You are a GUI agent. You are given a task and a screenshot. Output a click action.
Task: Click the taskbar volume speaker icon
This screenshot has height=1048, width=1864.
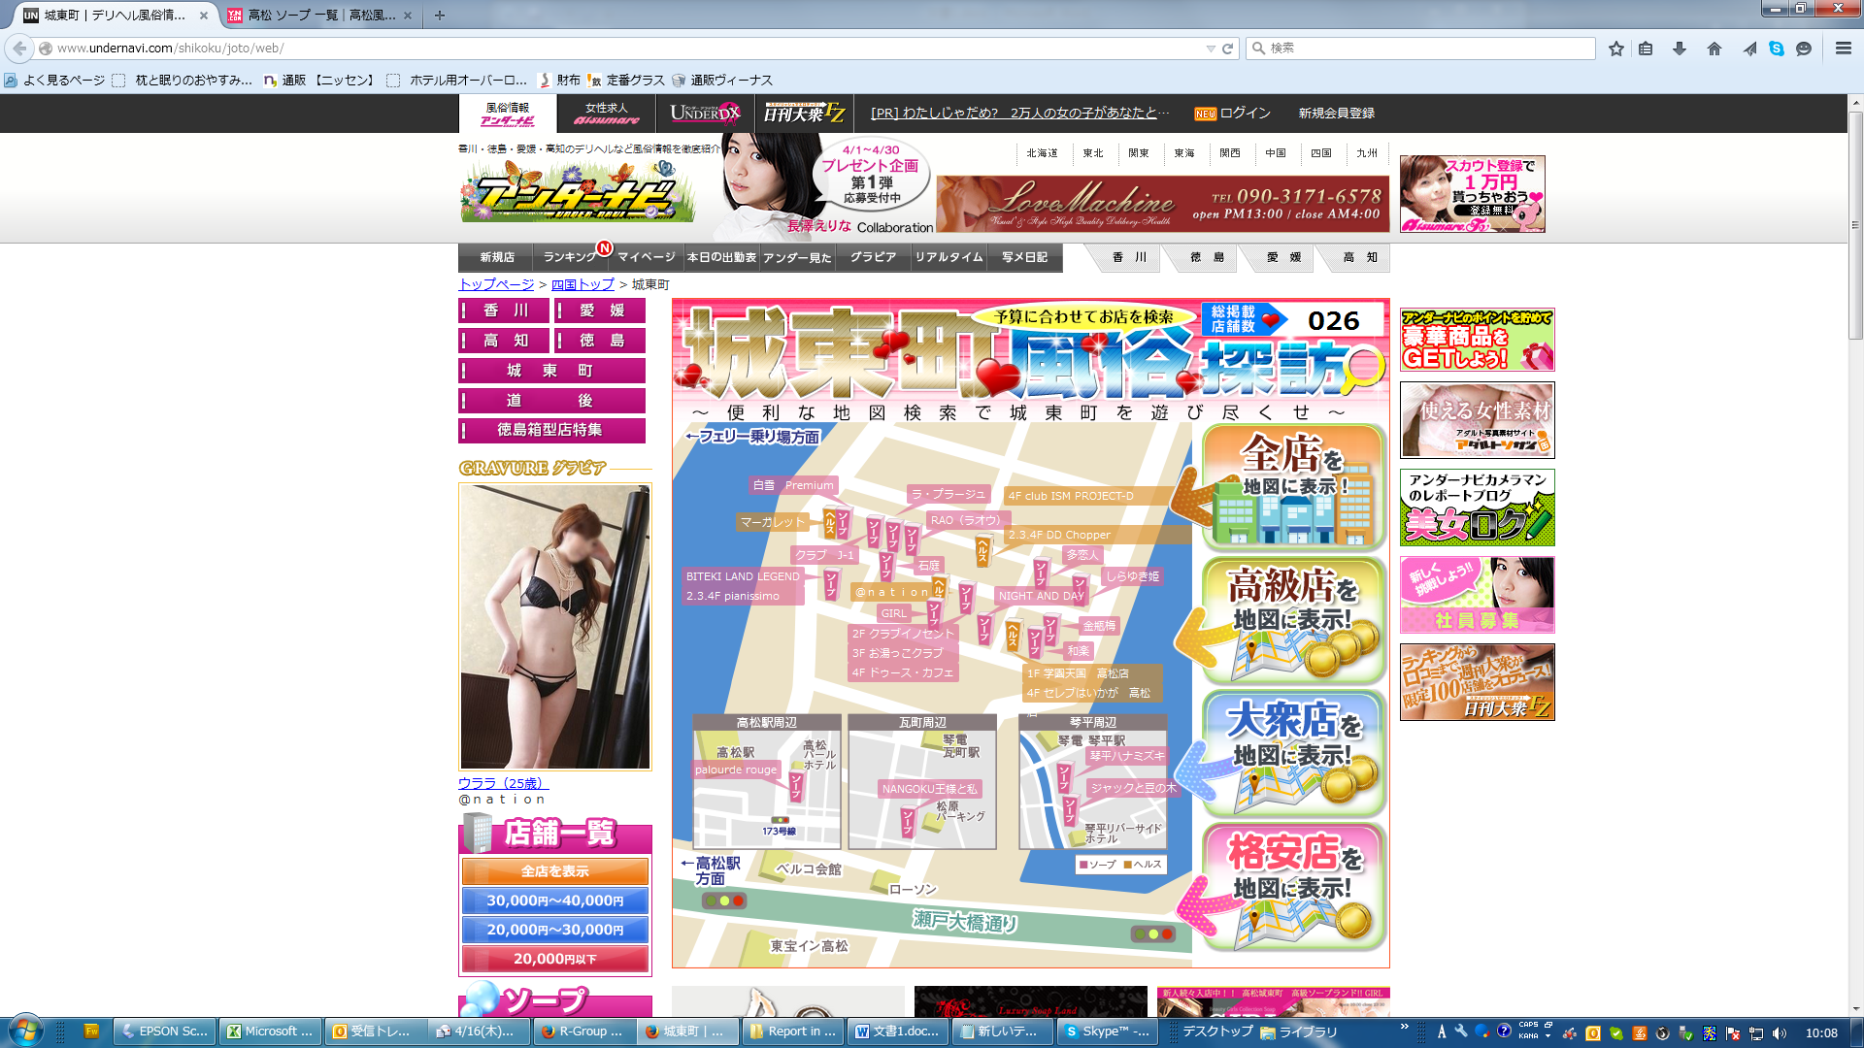pyautogui.click(x=1780, y=1032)
